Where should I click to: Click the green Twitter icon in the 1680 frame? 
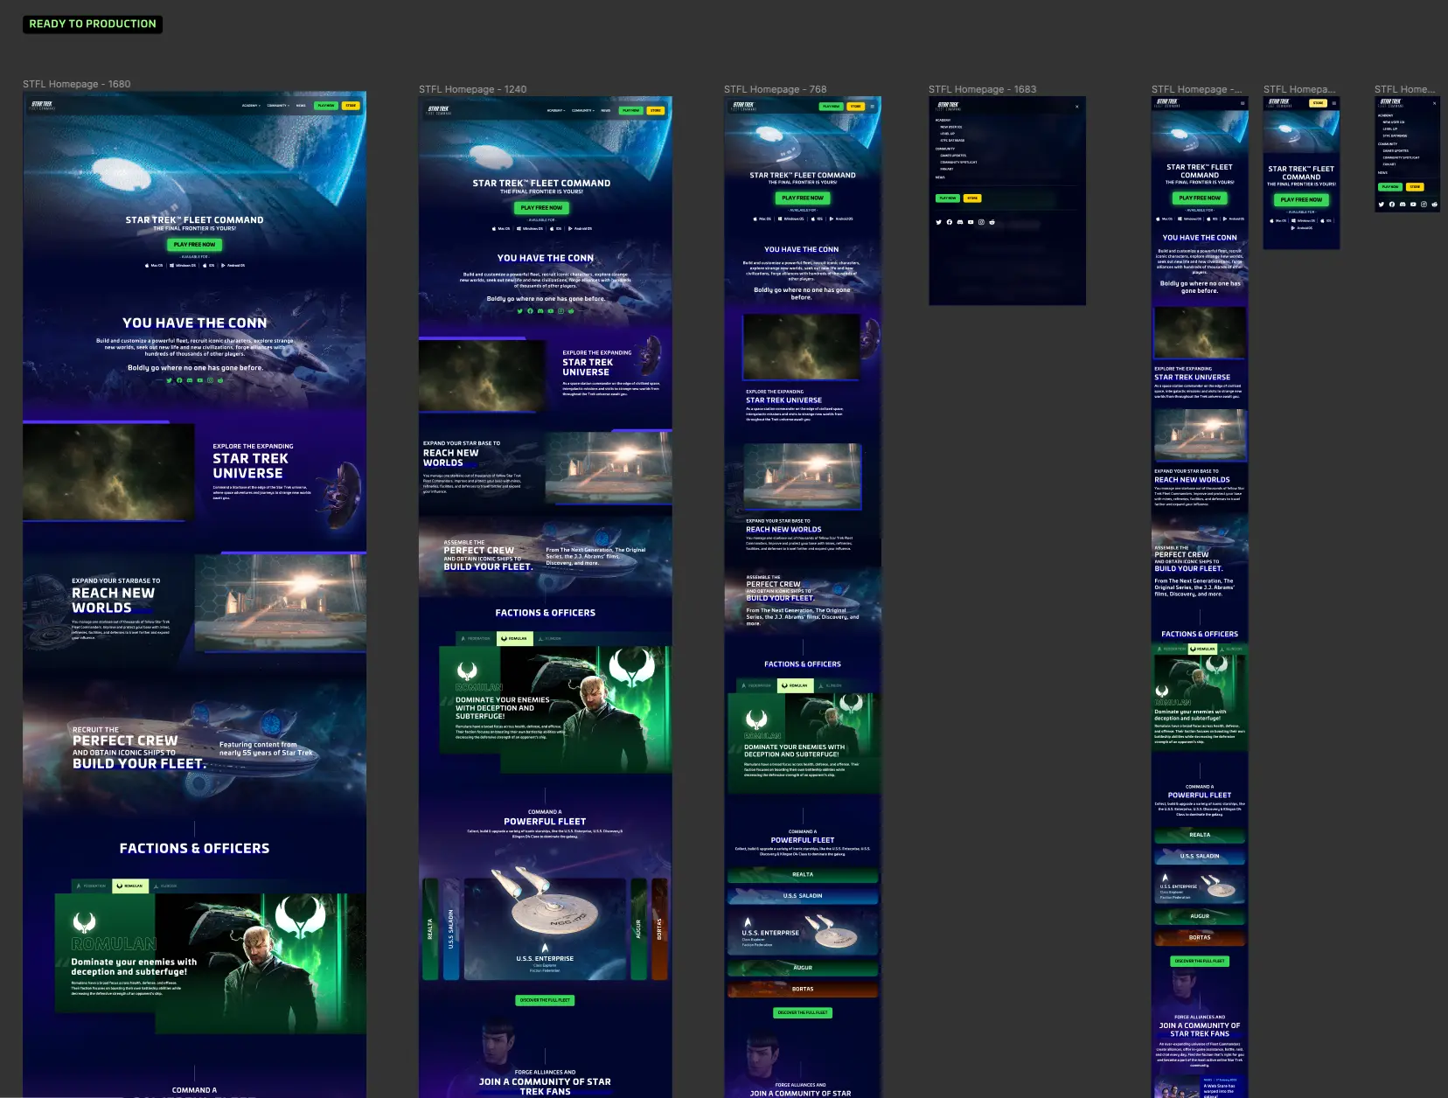coord(169,380)
